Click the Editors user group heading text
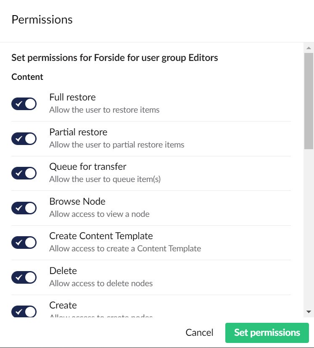The height and width of the screenshot is (348, 314). coord(115,58)
